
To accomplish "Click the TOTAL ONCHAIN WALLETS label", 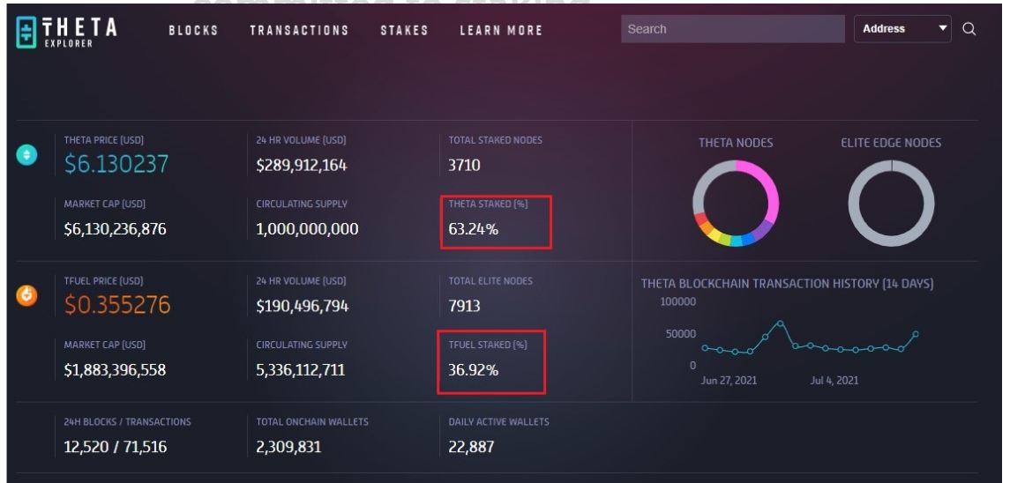I will pos(312,422).
